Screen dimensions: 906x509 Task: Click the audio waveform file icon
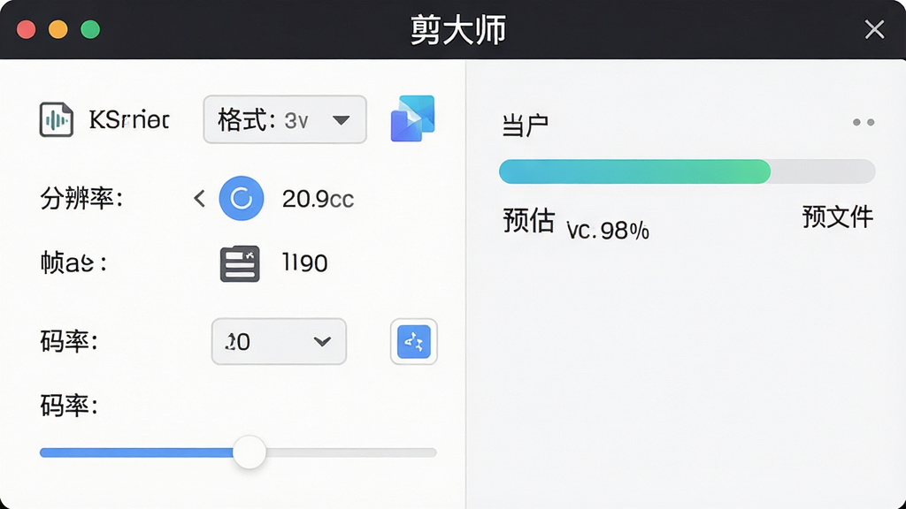coord(56,119)
